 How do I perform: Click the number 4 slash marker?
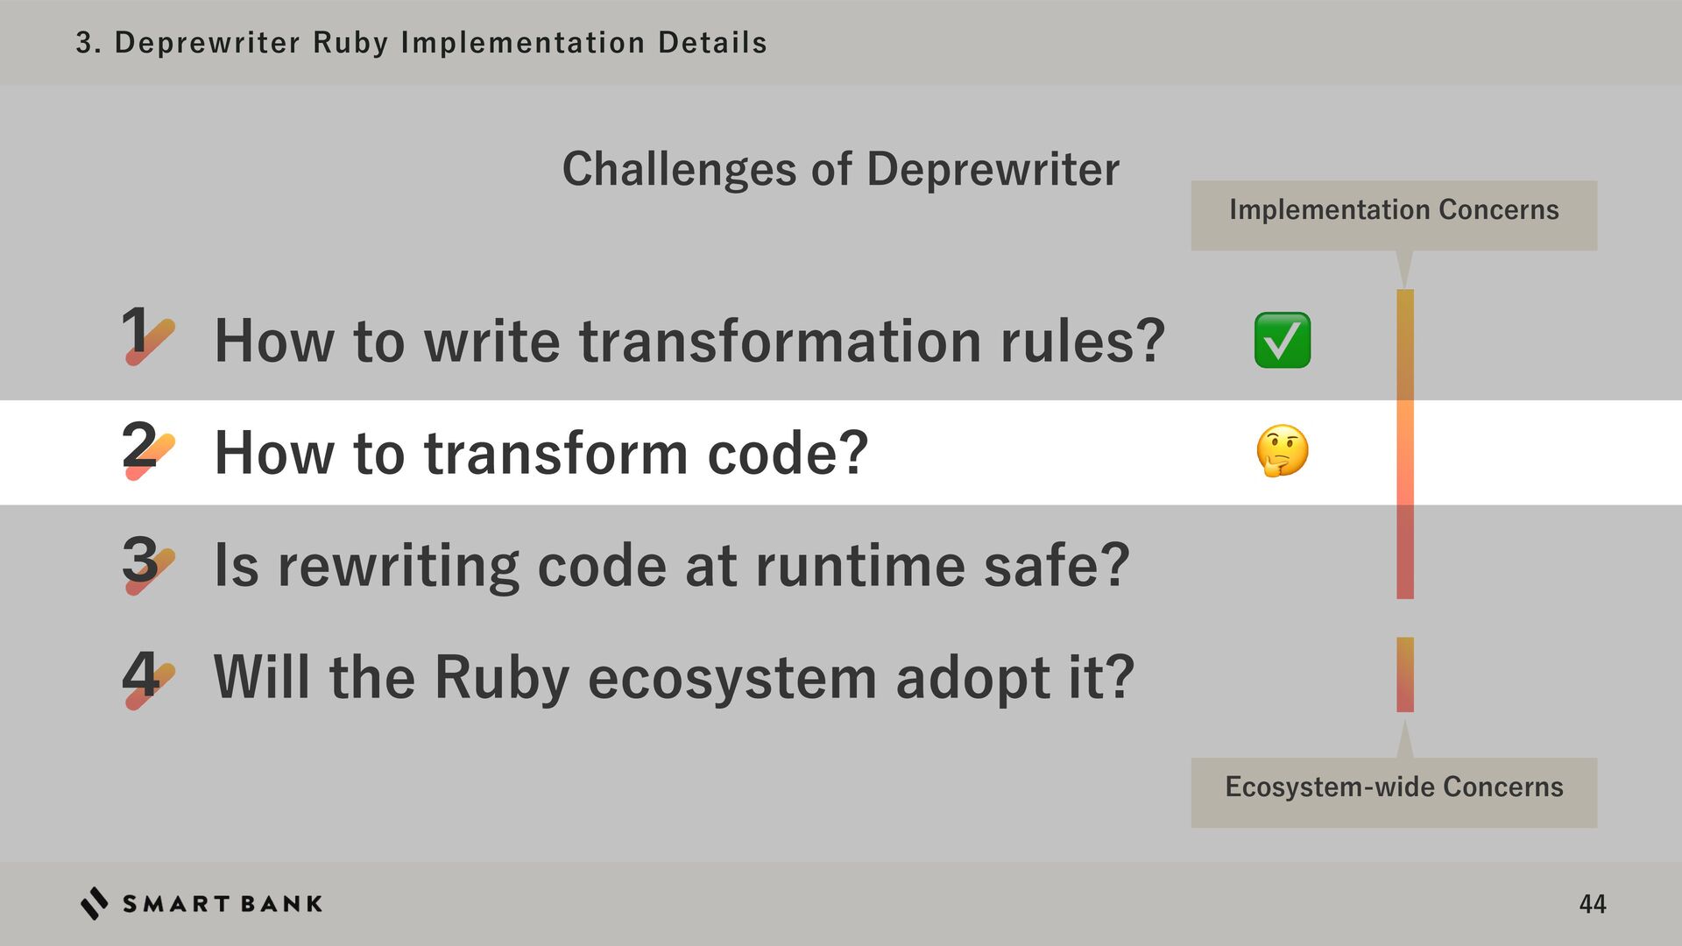tap(147, 677)
